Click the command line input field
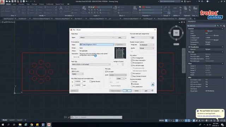226x127 pixels. pos(96,117)
